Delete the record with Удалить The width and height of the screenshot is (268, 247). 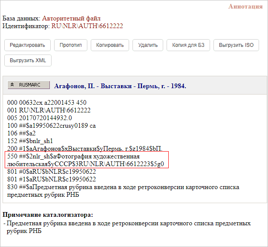coord(148,45)
